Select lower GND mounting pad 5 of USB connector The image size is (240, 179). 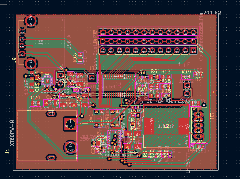coord(31,64)
